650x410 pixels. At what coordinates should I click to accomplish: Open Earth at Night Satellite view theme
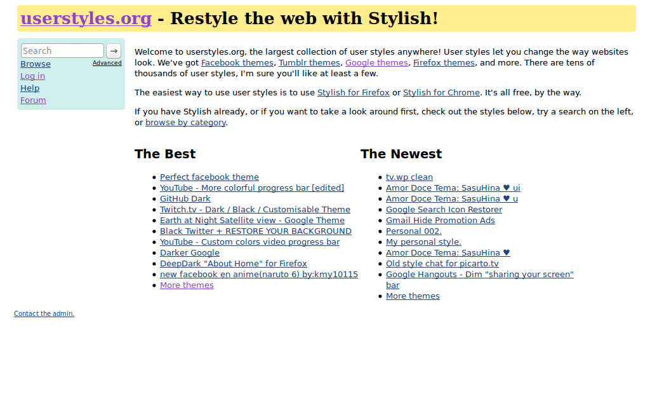point(252,221)
